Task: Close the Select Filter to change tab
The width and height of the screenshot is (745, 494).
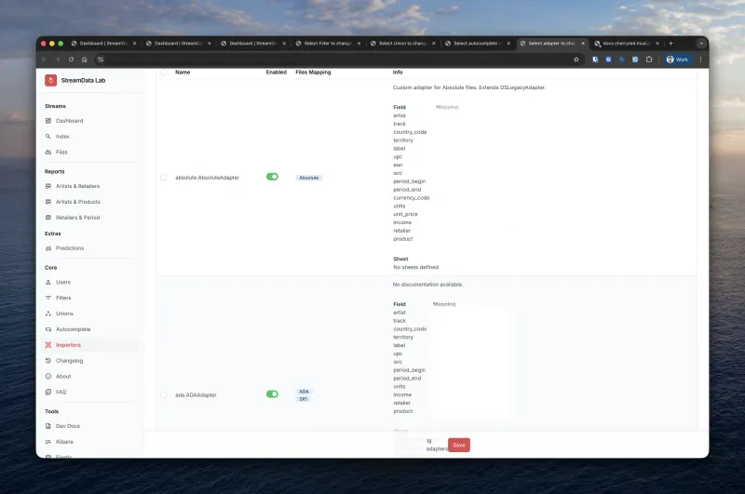Action: 359,43
